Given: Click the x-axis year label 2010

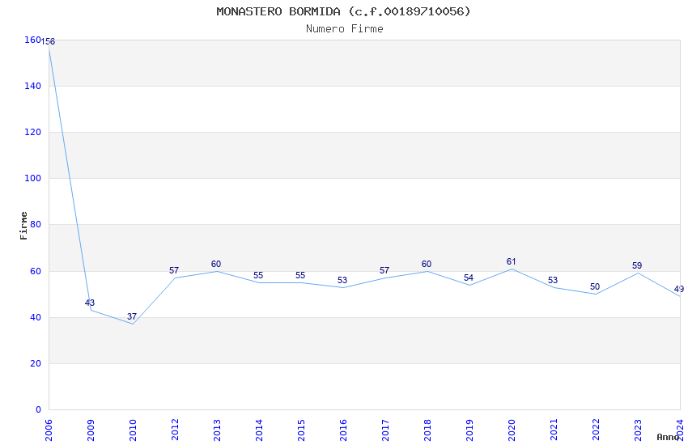Looking at the screenshot, I should [x=133, y=430].
